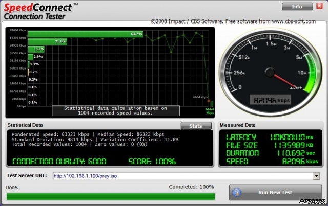This screenshot has height=206, width=328.
Task: Click the 74931 kbps axis label
Action: pos(17,45)
